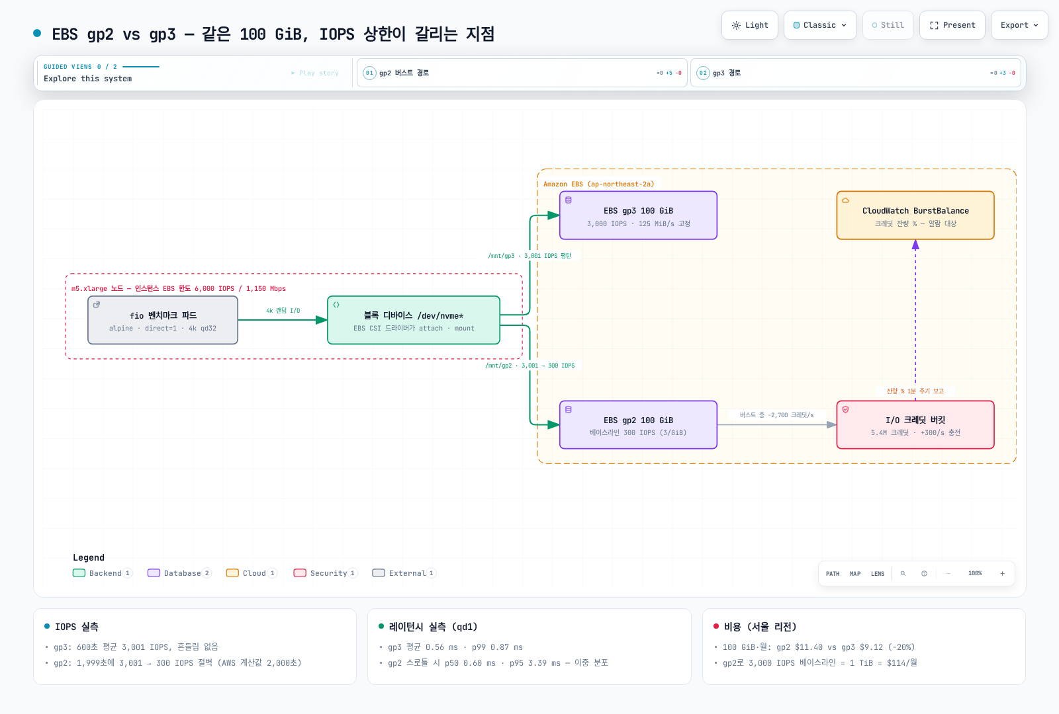Select the fio 벤치마크 파드 node
The image size is (1059, 714).
163,320
